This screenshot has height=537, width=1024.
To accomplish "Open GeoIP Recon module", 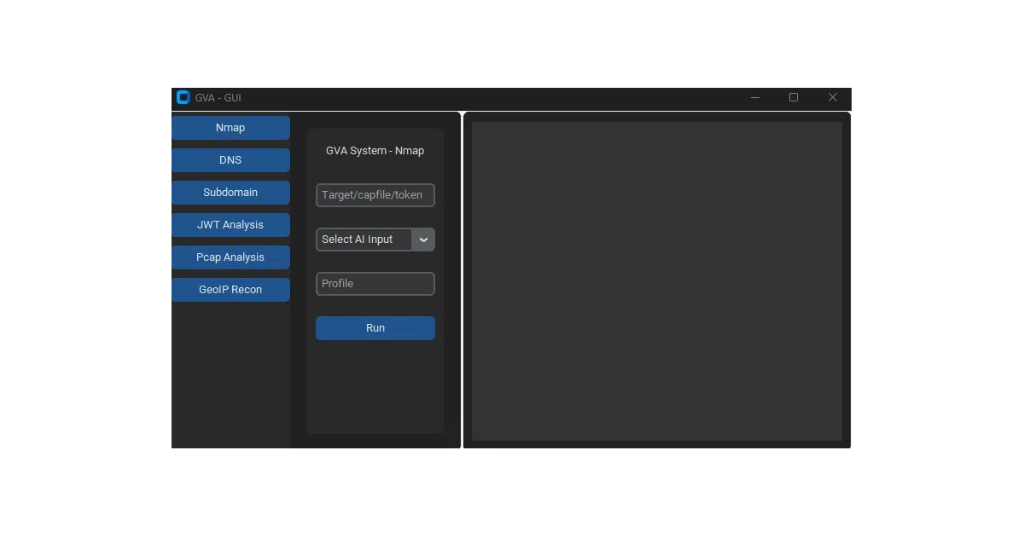I will point(230,290).
